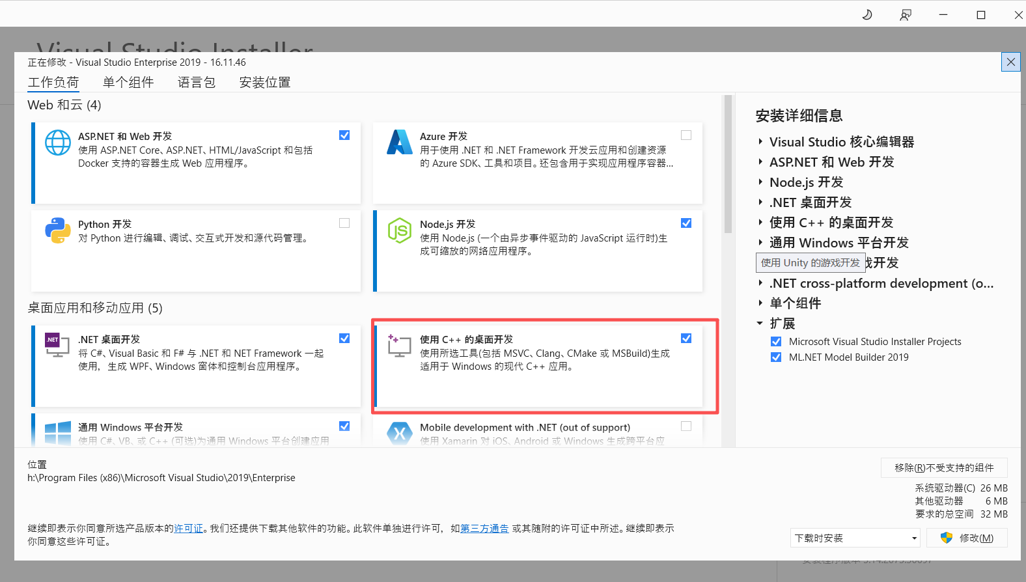
Task: Select the Azure 开发 workload card
Action: tap(538, 163)
